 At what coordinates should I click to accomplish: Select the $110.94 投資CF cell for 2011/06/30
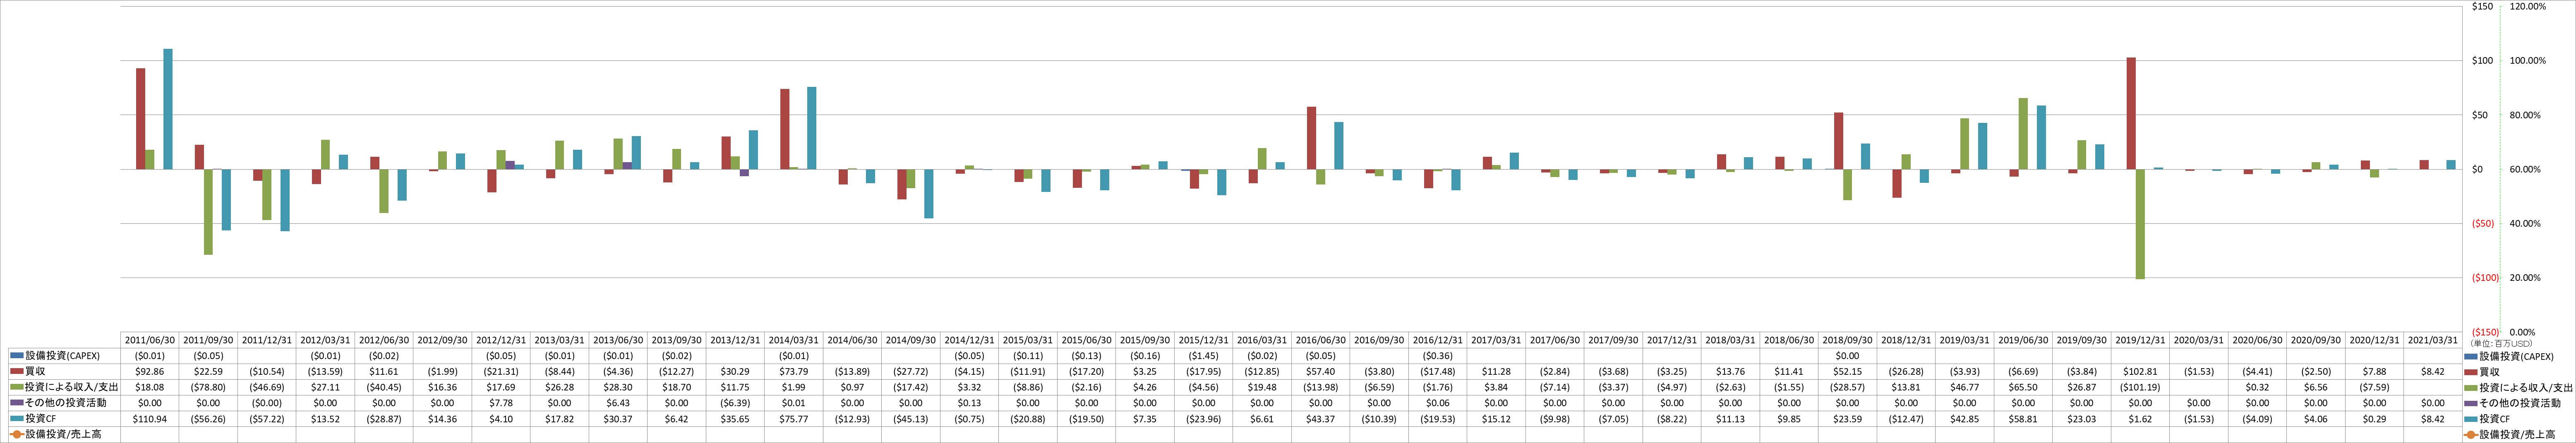(x=150, y=419)
